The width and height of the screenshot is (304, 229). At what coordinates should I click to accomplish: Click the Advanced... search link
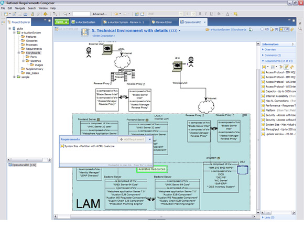(x=100, y=14)
